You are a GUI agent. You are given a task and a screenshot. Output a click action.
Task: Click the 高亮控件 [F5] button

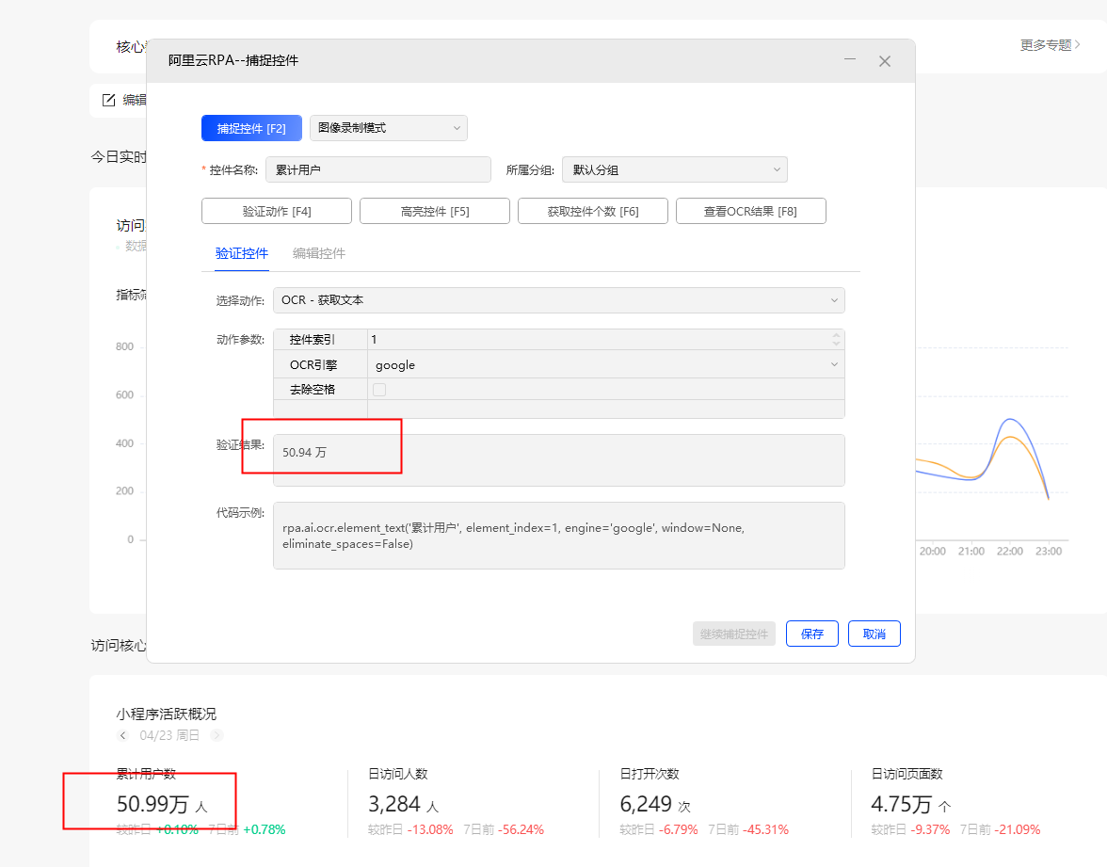coord(435,211)
